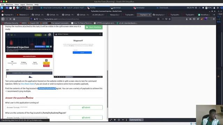Open MSFU bookmark

pos(23,23)
